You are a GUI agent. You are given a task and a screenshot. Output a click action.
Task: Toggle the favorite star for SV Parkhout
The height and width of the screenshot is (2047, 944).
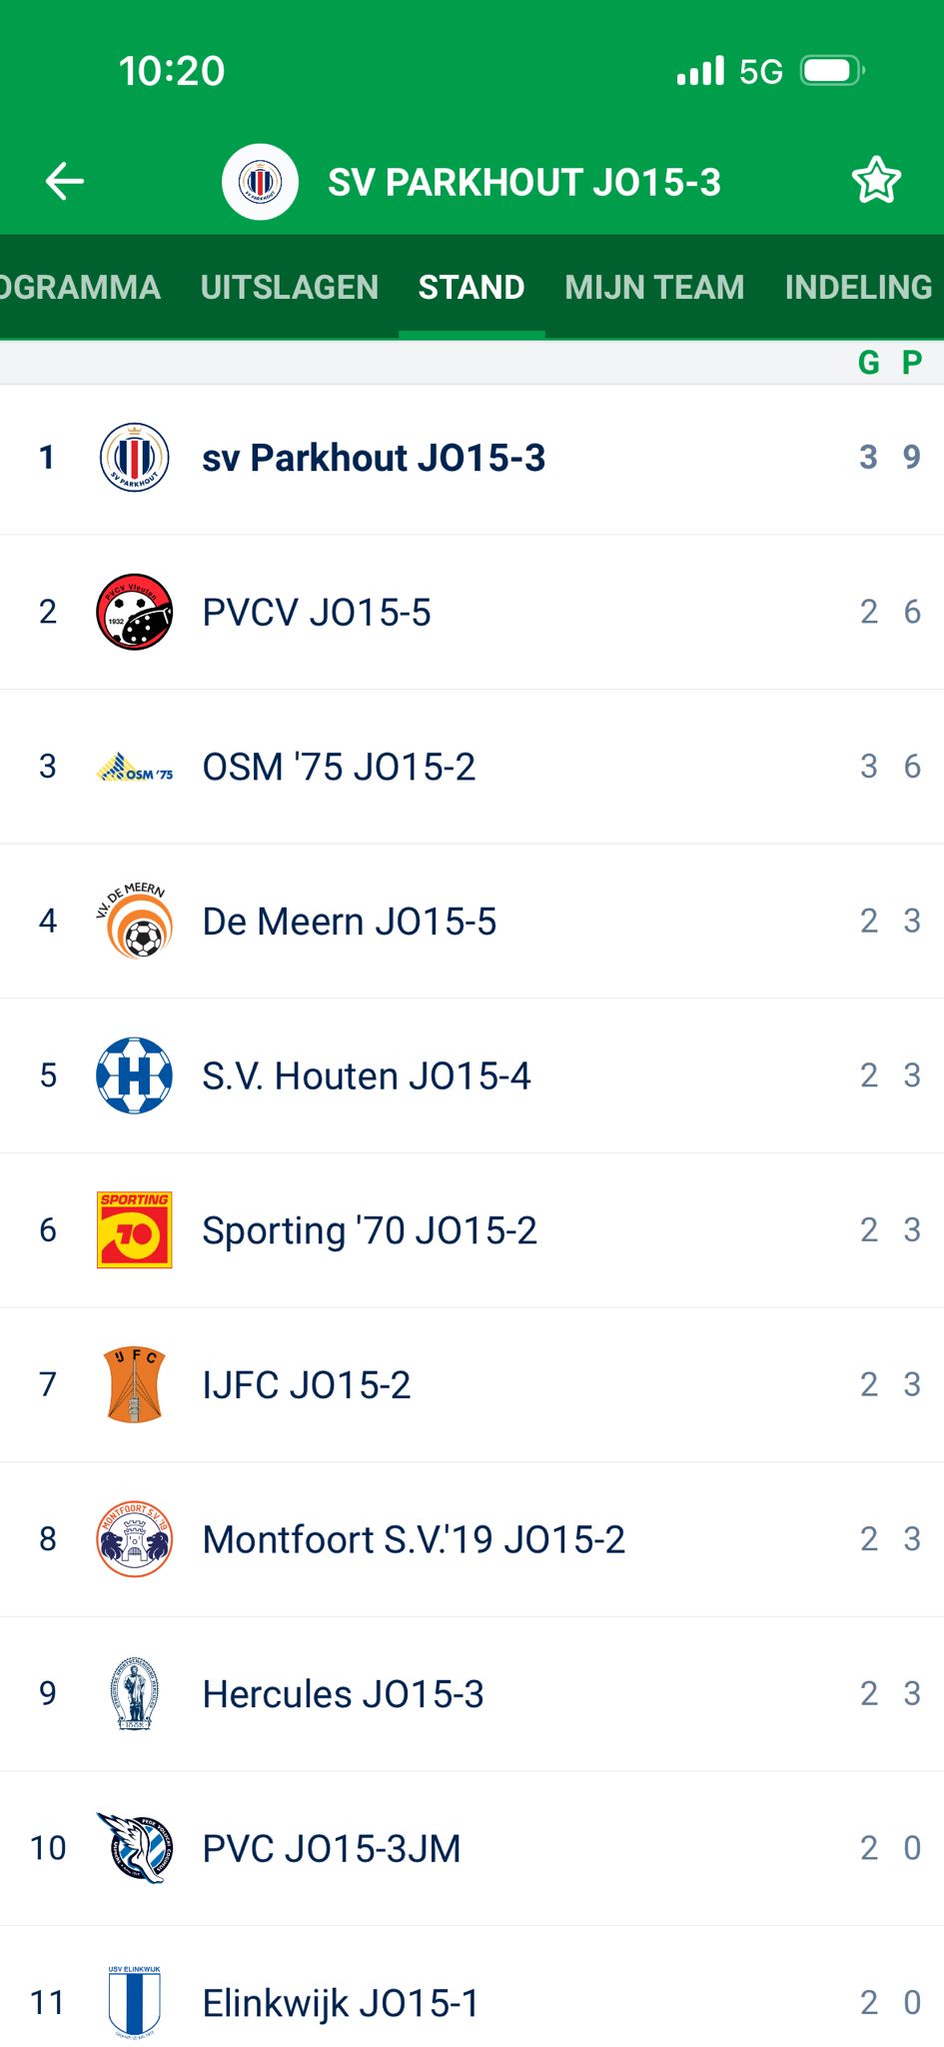tap(876, 181)
